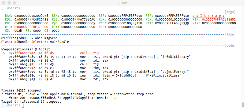The height and width of the screenshot is (108, 245).
Task: Select the R12 register value
Action: pos(219,23)
